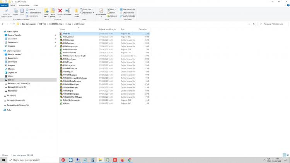This screenshot has width=290, height=163.
Task: Click SSD (C:) in the address breadcrumb
Action: coord(43,24)
